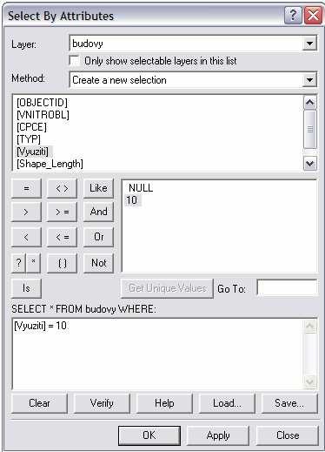Viewport: 325px width, 452px height.
Task: Click the question mark wildcard button
Action: click(18, 263)
